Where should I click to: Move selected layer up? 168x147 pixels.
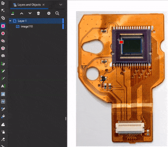pos(22,13)
